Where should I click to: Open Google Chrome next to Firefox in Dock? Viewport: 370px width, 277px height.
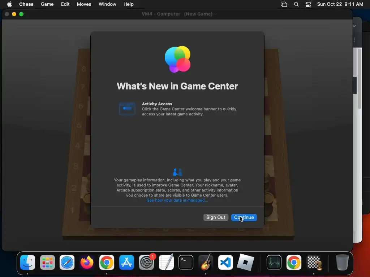pyautogui.click(x=107, y=262)
